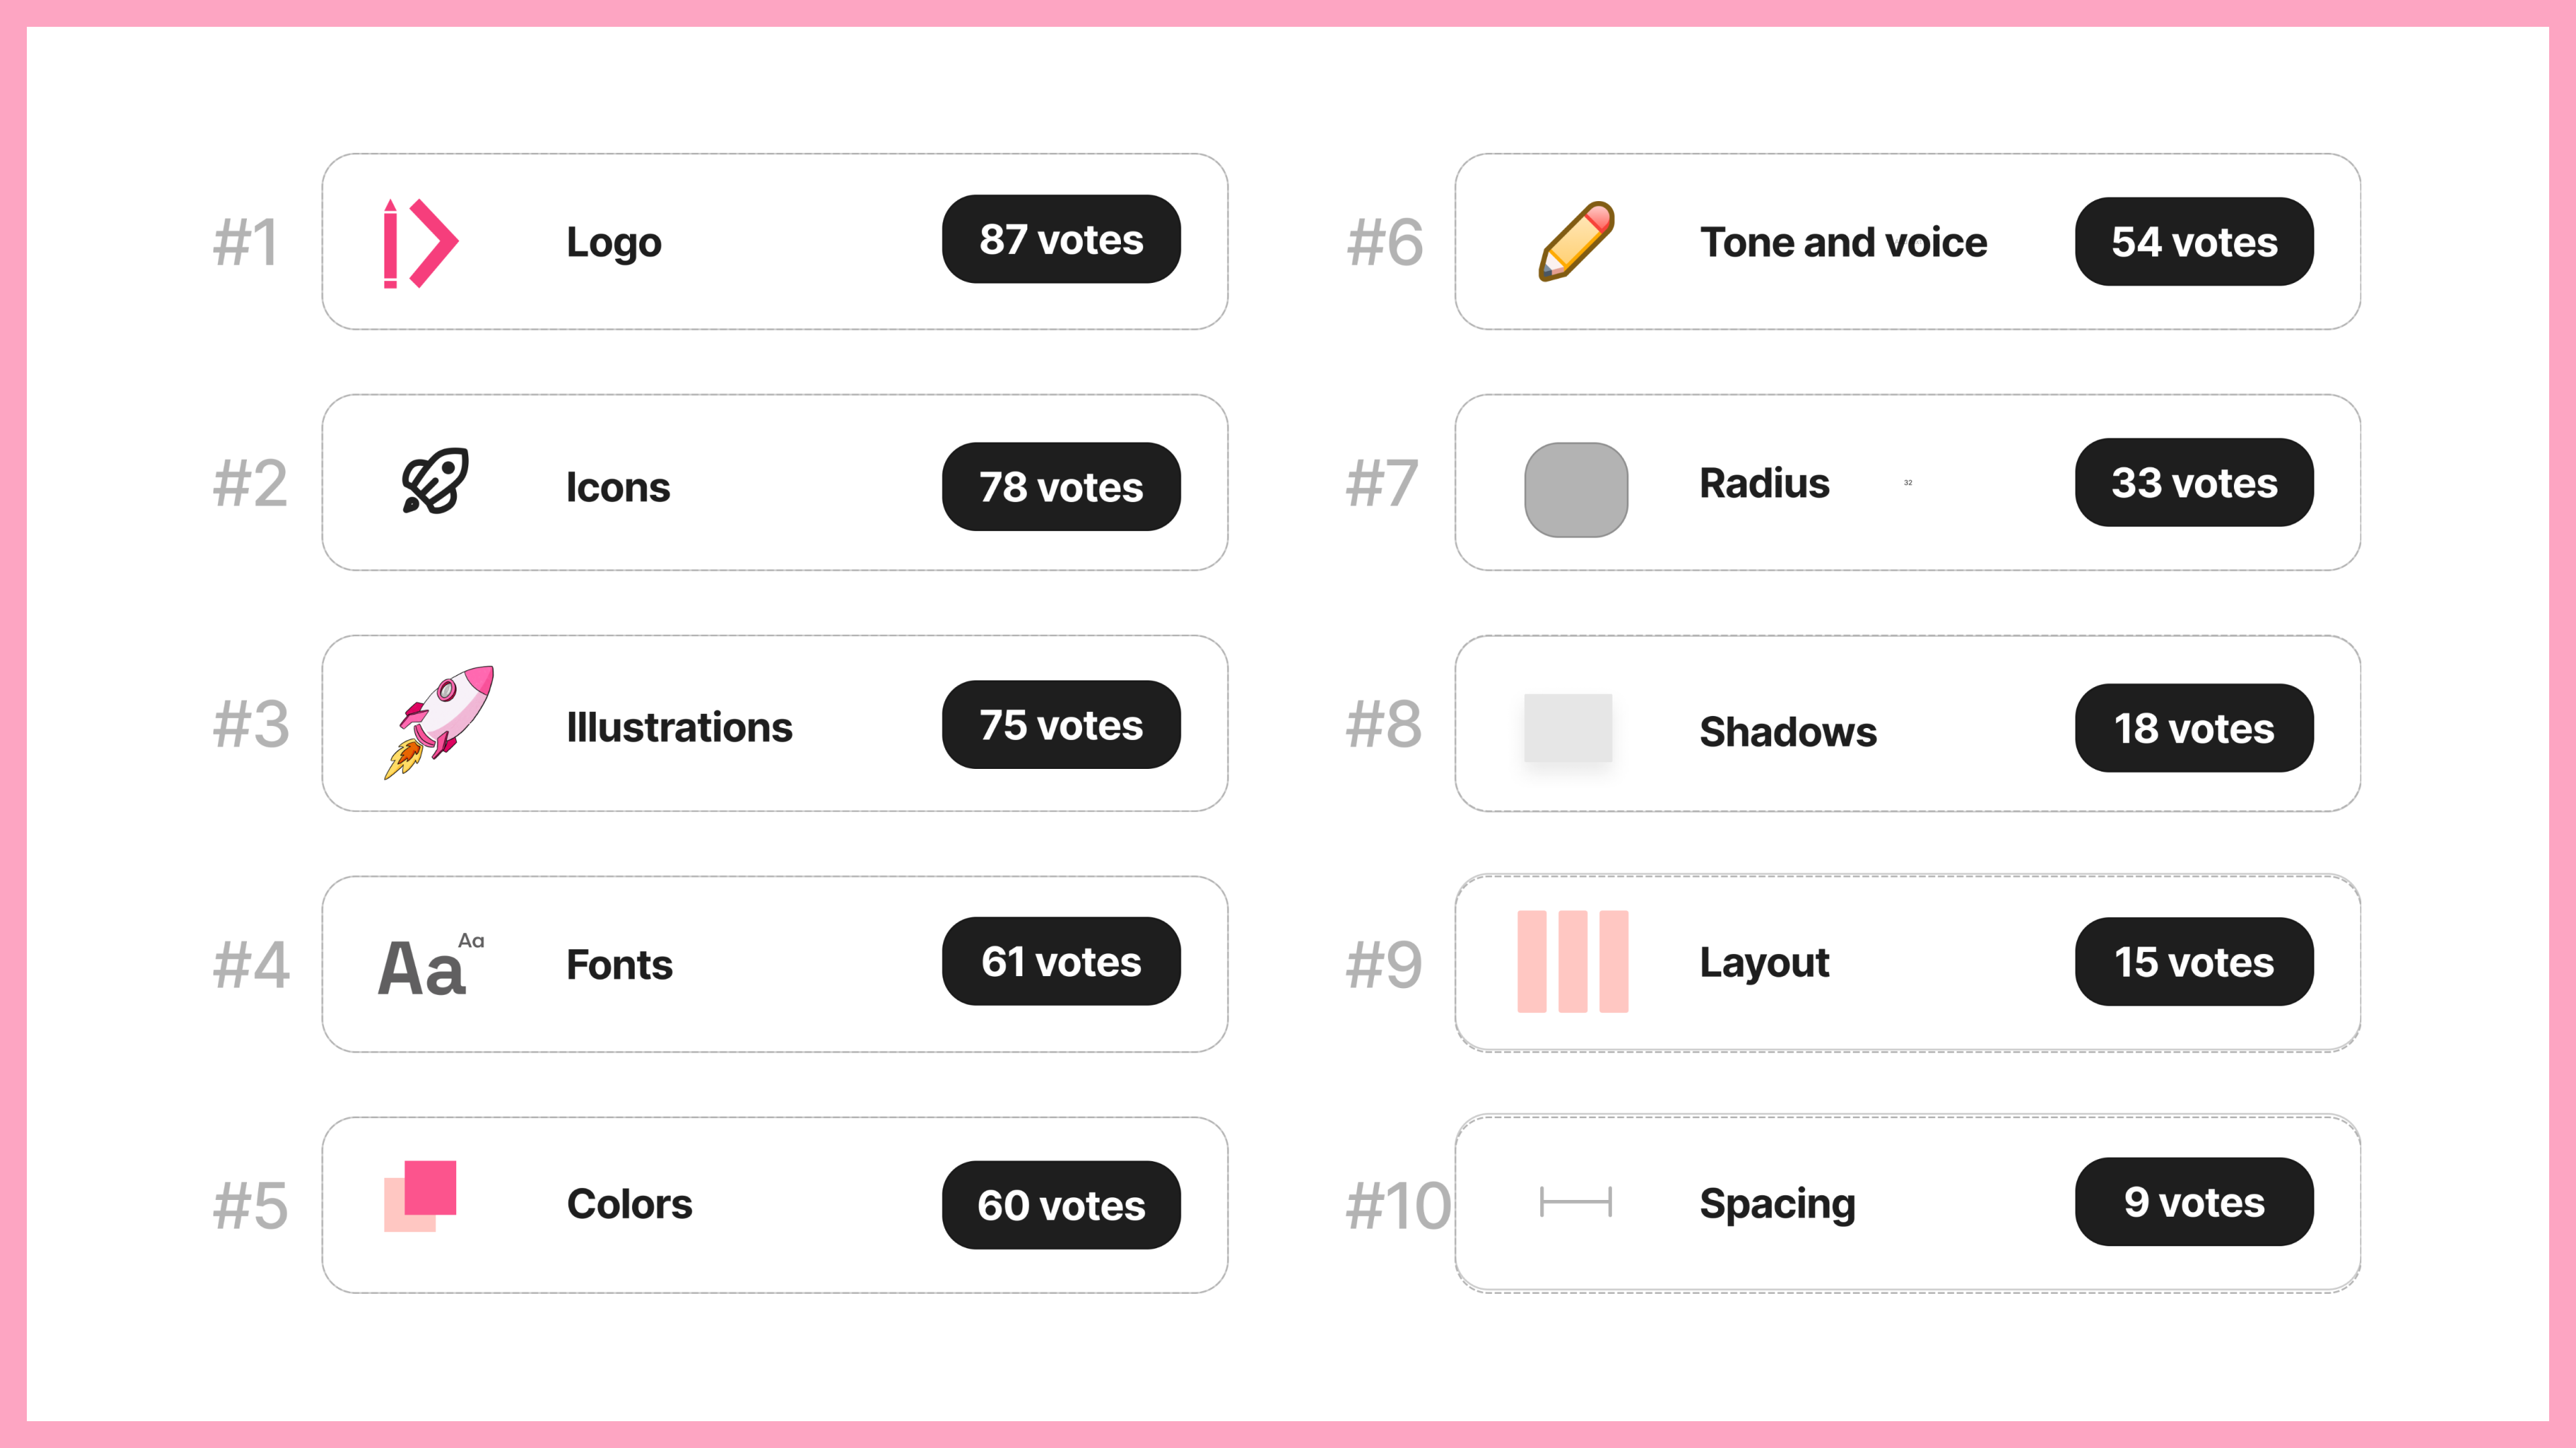
Task: Click the 87 votes badge
Action: click(x=1061, y=239)
